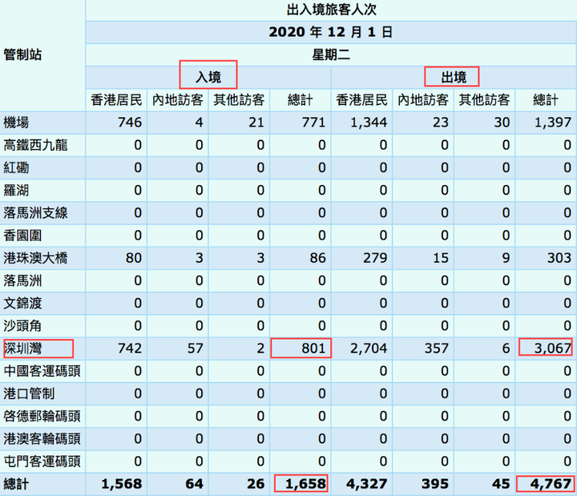
Task: Click the "落馬洲支線" row label
Action: pos(35,213)
